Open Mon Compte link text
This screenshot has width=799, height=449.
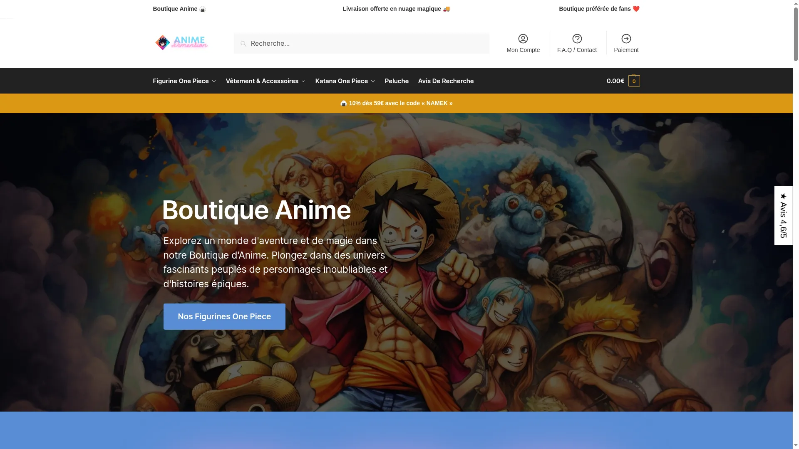(523, 50)
